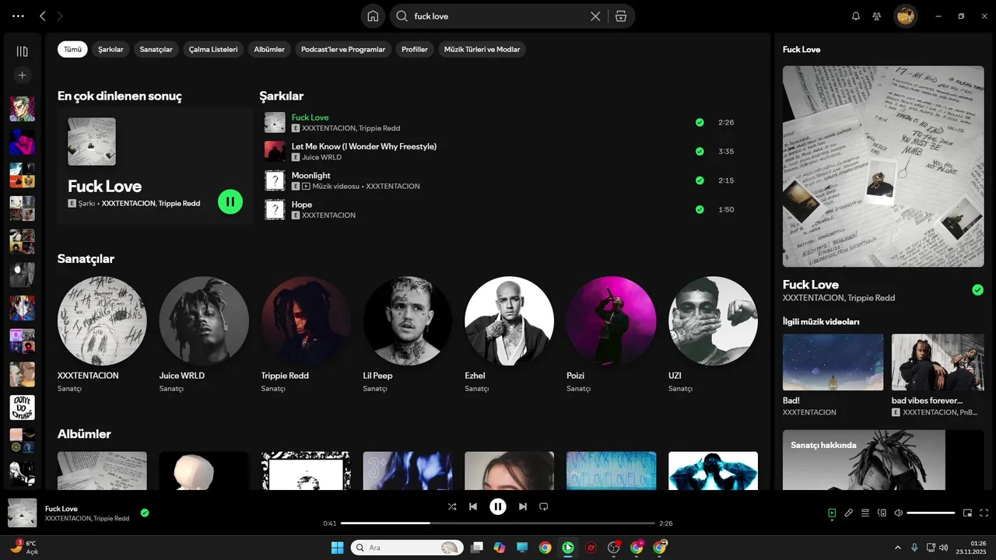Open connect to a device icon

[x=882, y=513]
